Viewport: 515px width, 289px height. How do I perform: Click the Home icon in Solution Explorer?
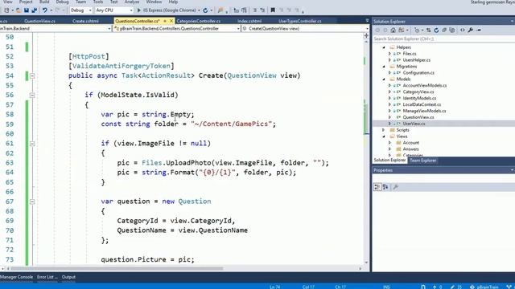pos(393,31)
